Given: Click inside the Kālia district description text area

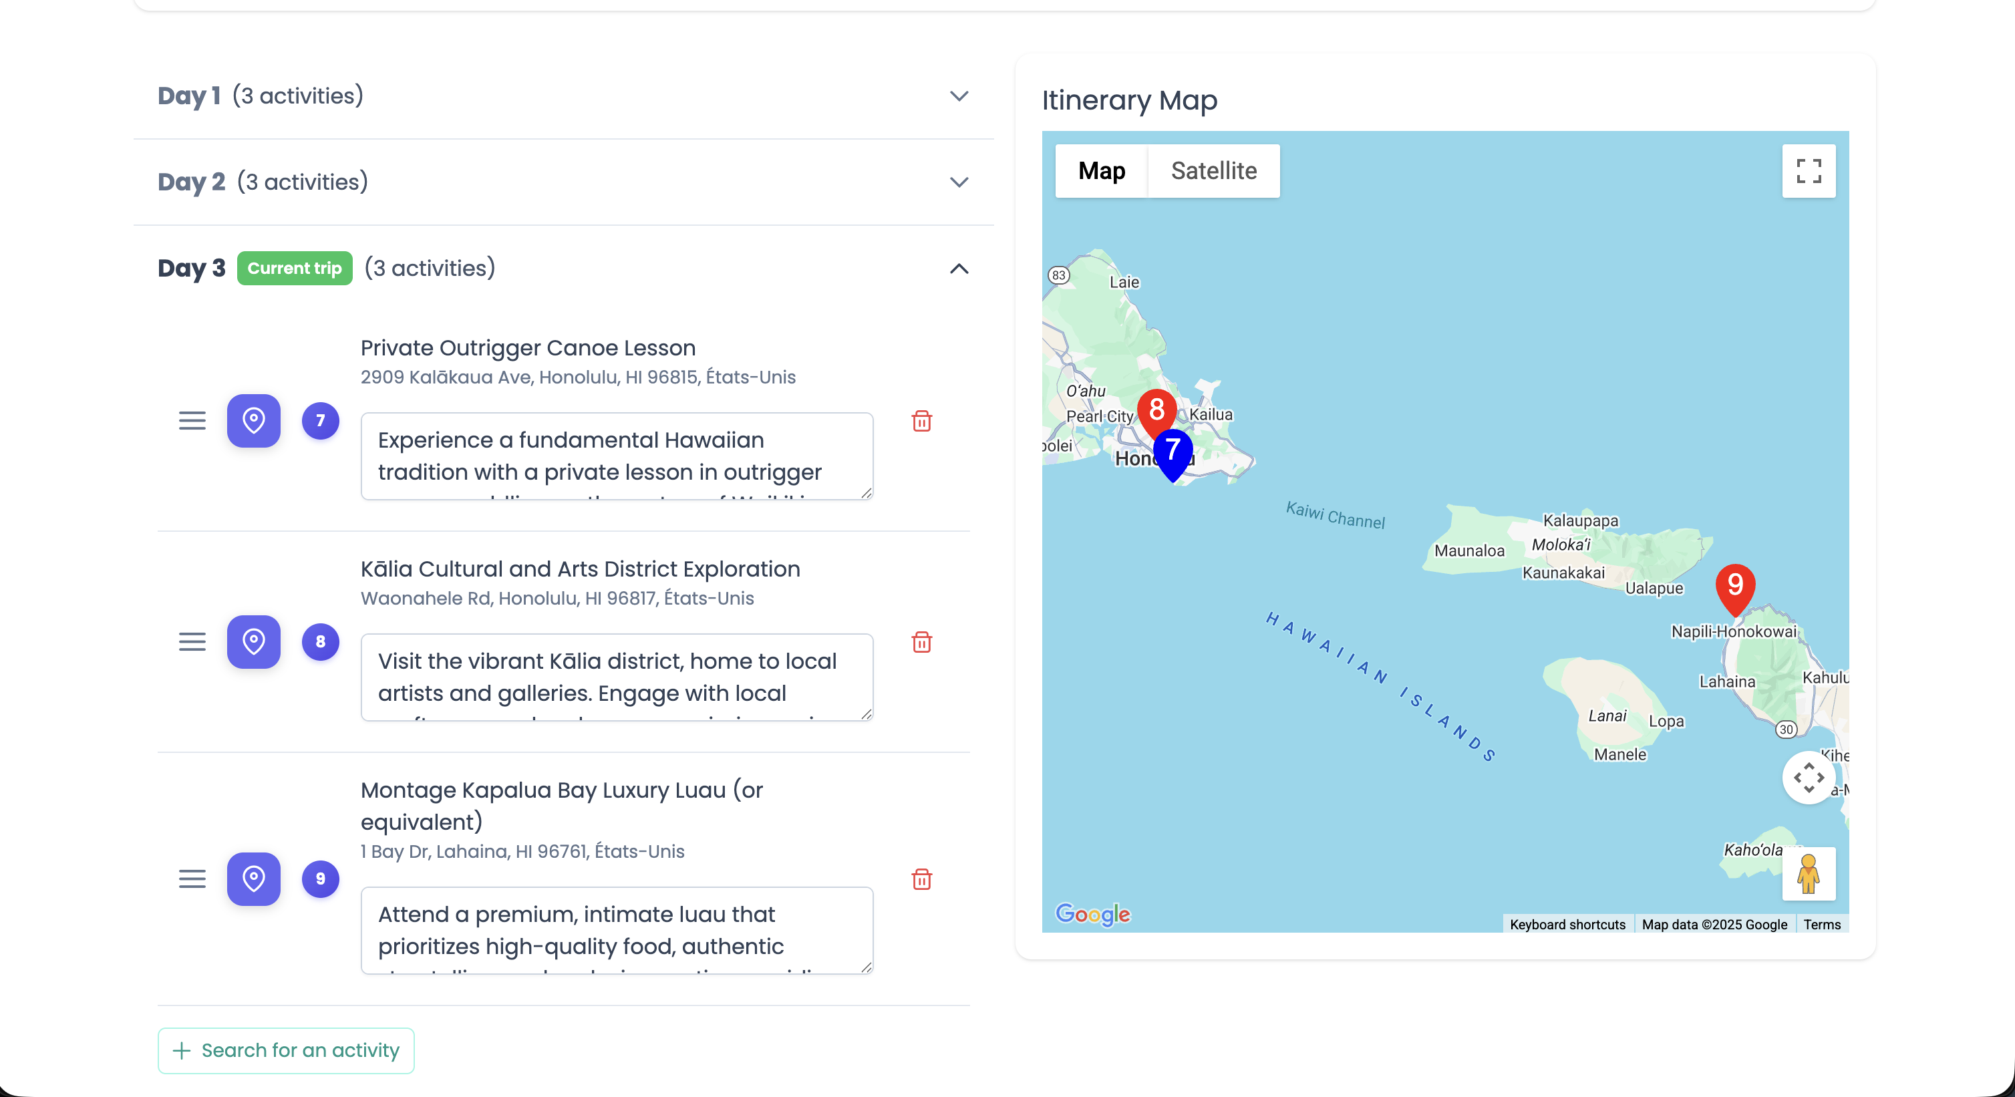Looking at the screenshot, I should click(x=617, y=677).
